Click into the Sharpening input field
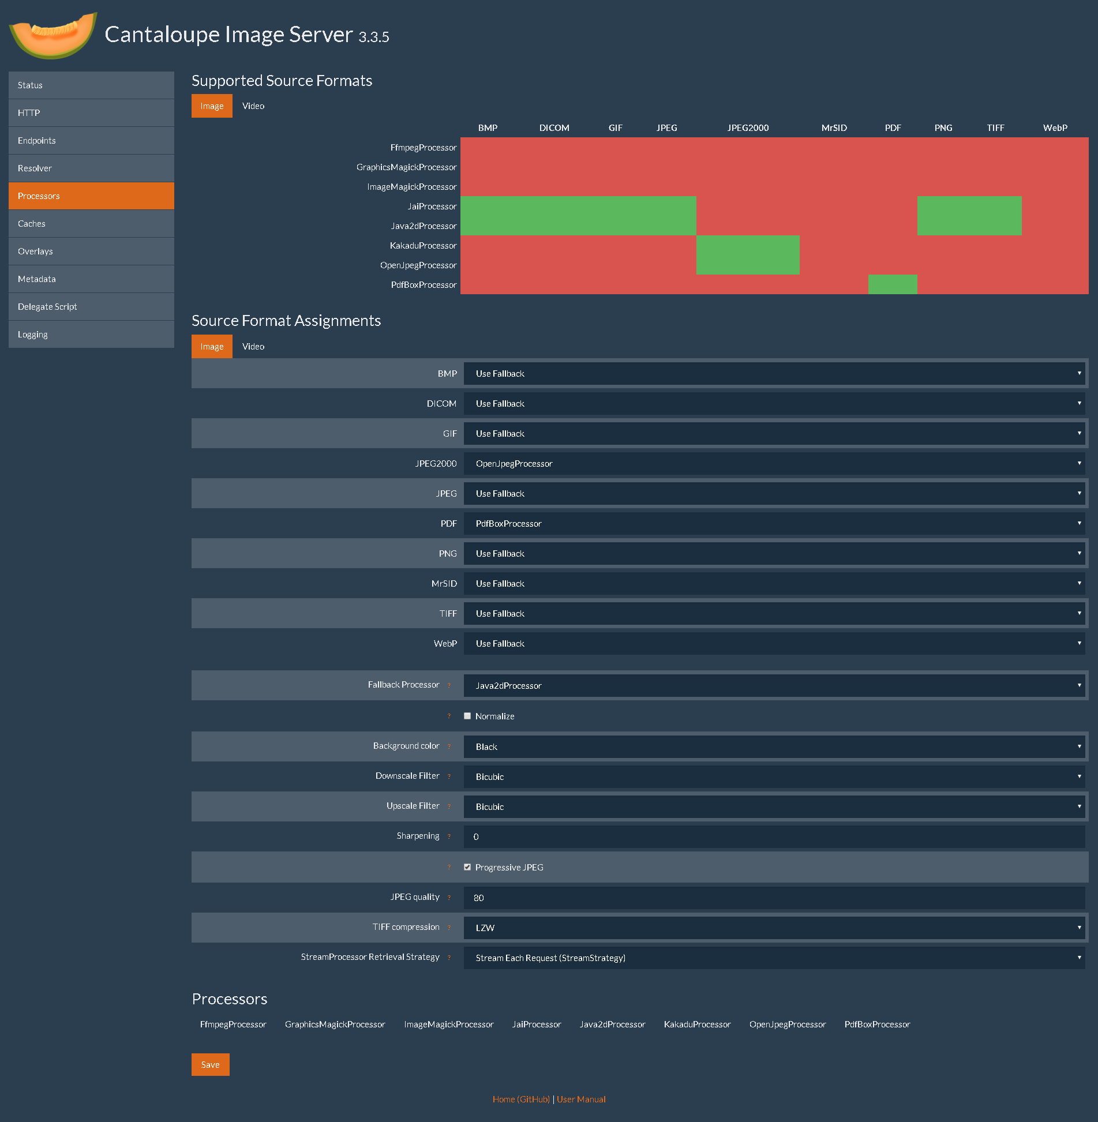Viewport: 1098px width, 1122px height. [774, 837]
